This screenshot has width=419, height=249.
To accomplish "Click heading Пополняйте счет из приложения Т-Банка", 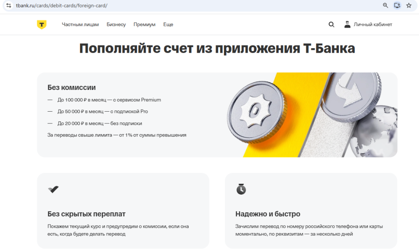I will point(217,49).
